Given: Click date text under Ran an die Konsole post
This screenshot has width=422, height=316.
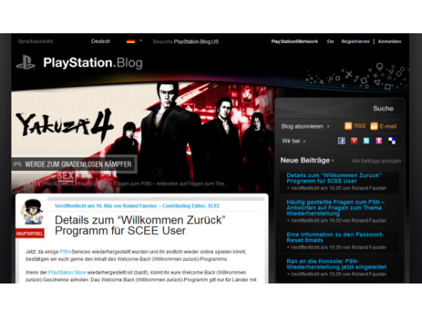Looking at the screenshot, I should (336, 274).
